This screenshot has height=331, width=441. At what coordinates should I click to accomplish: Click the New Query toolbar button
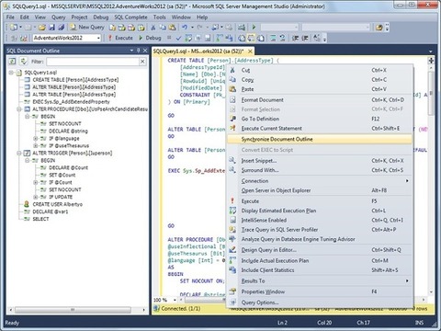tap(87, 28)
